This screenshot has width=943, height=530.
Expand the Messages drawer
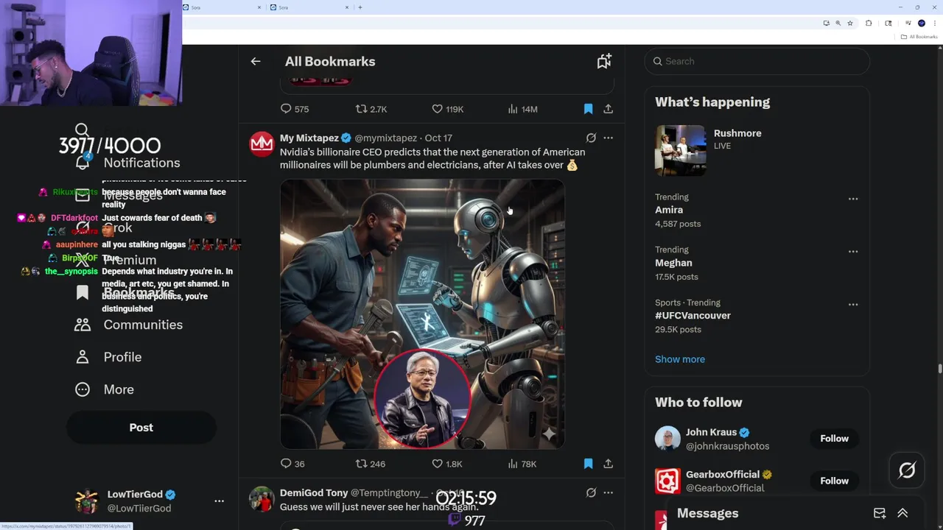pos(902,514)
